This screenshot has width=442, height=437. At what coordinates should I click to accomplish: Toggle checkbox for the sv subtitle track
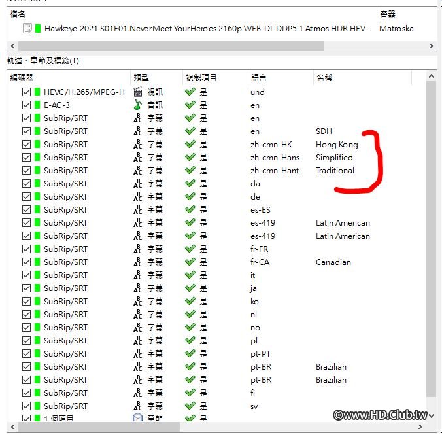click(x=27, y=406)
